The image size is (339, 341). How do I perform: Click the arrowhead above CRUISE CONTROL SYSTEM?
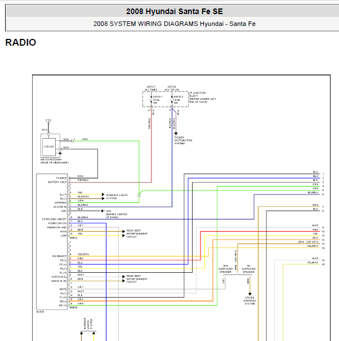(x=250, y=294)
